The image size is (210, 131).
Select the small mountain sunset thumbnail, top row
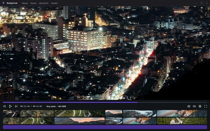coord(114,113)
